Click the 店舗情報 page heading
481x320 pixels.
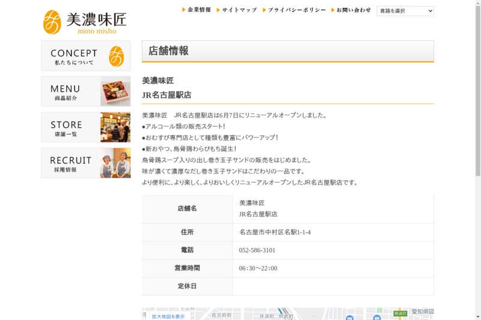(169, 51)
